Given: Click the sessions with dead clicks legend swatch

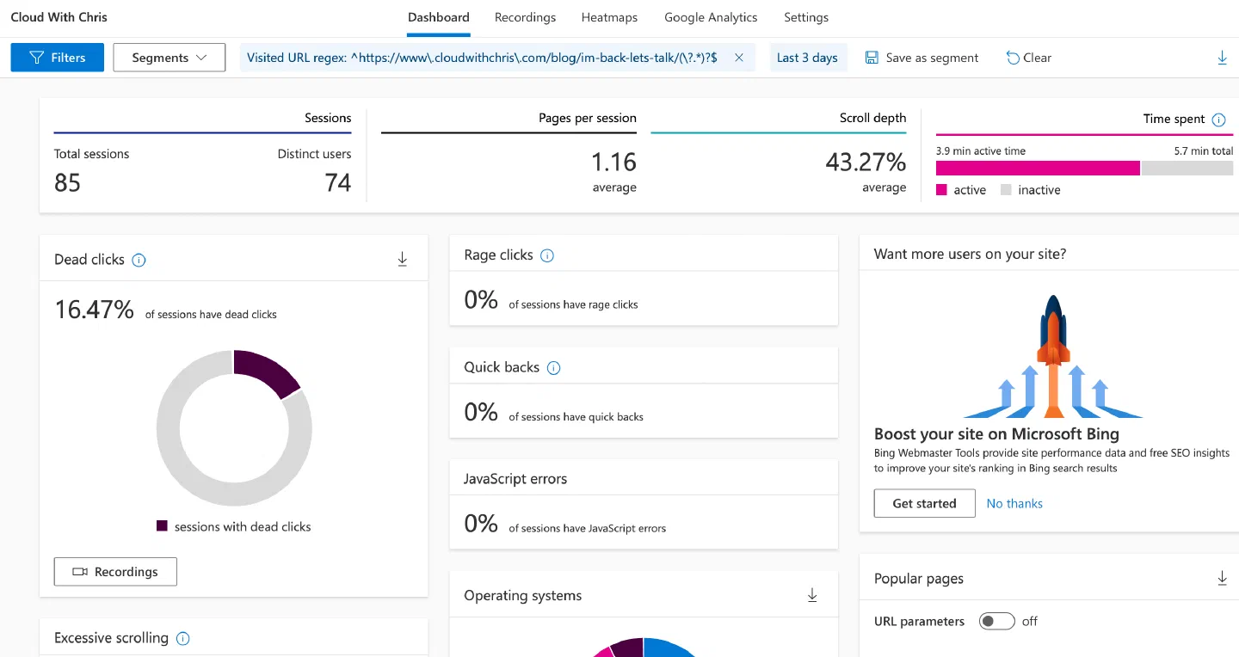Looking at the screenshot, I should pos(162,525).
